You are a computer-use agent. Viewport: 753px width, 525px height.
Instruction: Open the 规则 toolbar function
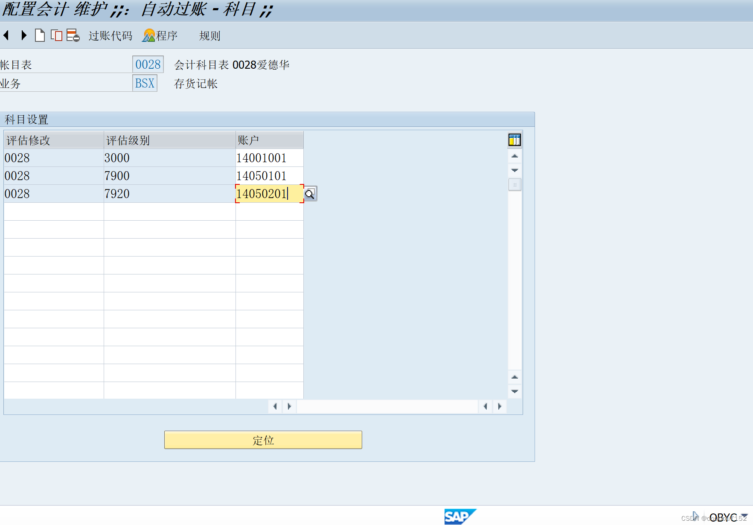[209, 36]
